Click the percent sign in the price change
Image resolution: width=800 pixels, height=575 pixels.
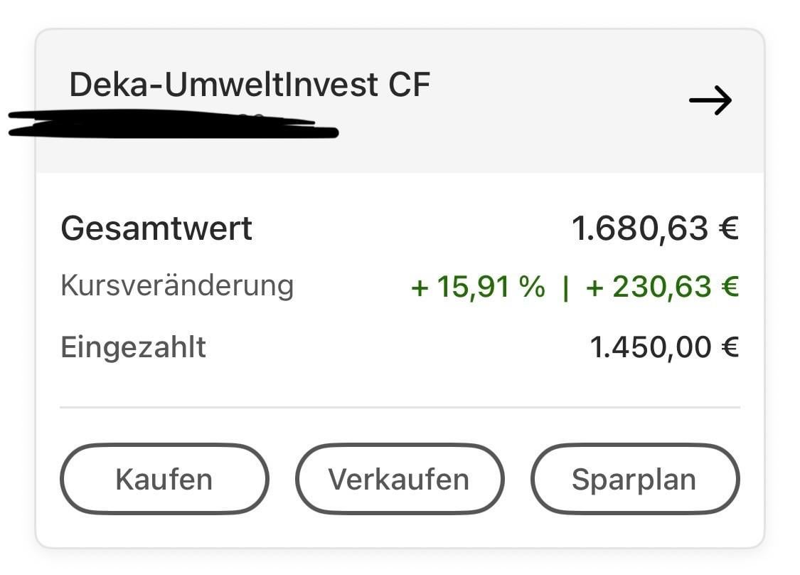(x=532, y=287)
